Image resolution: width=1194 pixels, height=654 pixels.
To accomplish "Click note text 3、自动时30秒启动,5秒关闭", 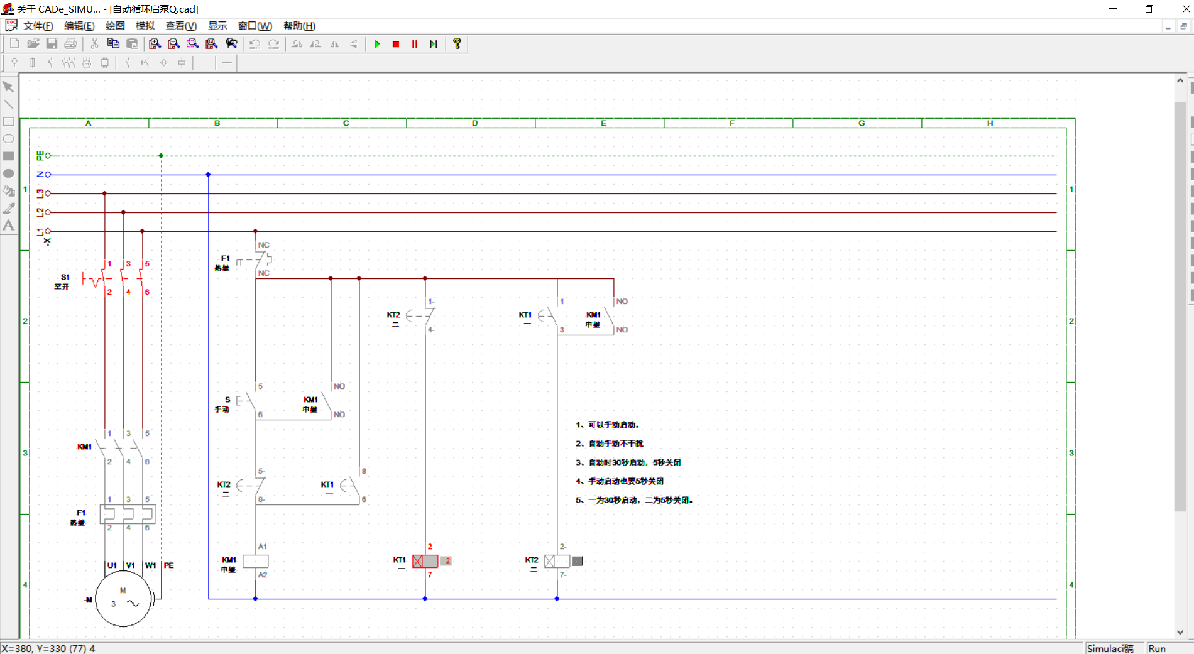I will coord(628,462).
